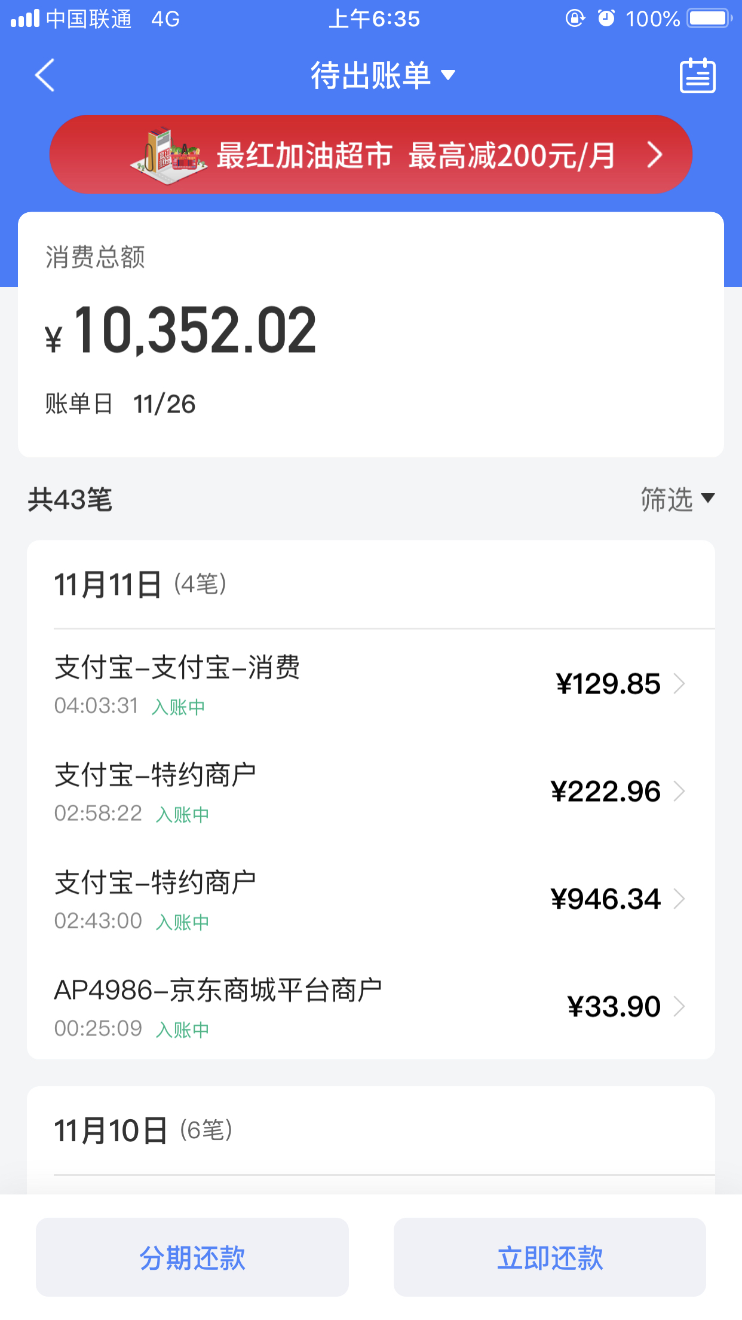Image resolution: width=742 pixels, height=1320 pixels.
Task: Tap the 立即还款 repay now button
Action: 550,1257
